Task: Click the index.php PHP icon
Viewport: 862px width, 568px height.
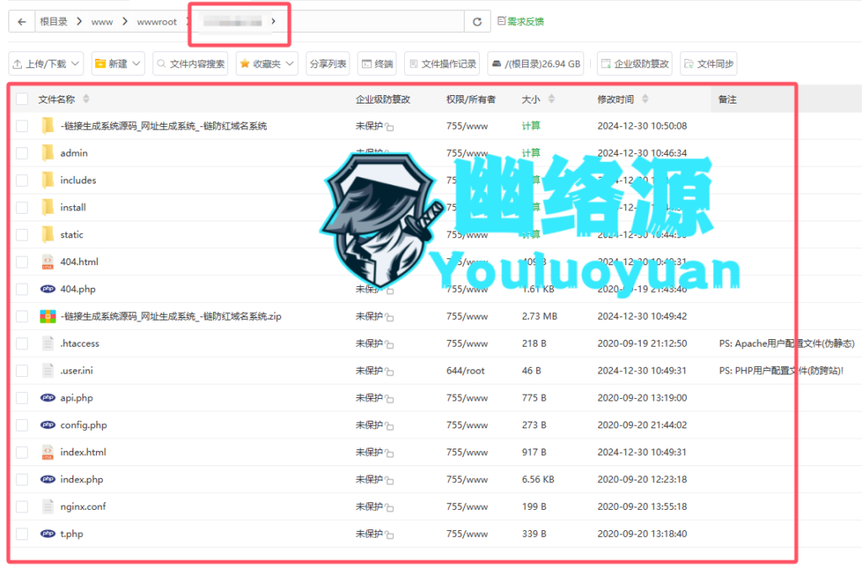Action: click(x=48, y=480)
